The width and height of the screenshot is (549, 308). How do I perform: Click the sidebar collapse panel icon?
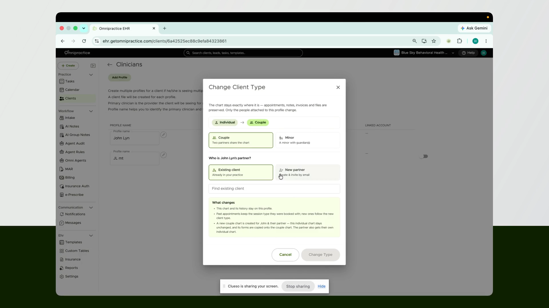pyautogui.click(x=93, y=66)
